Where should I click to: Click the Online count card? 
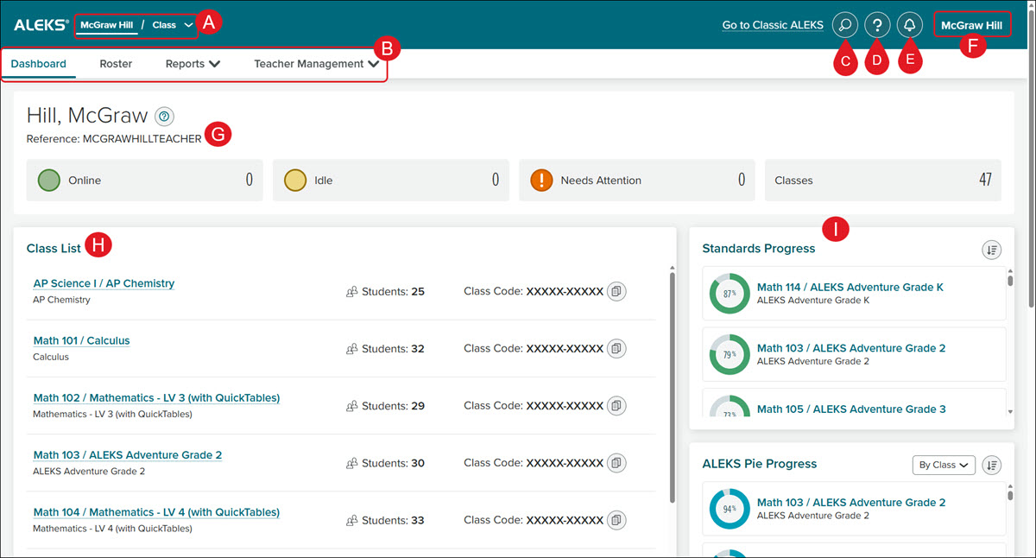pyautogui.click(x=145, y=181)
